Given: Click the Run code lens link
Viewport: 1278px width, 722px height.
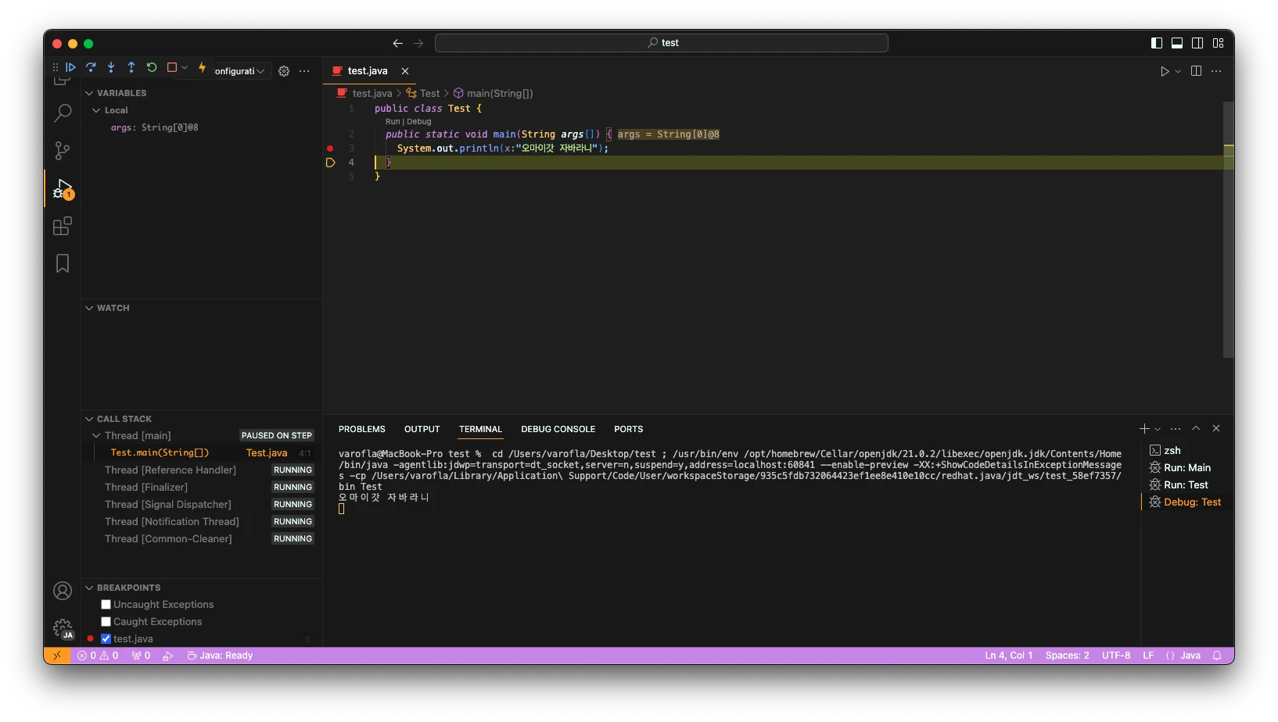Looking at the screenshot, I should pyautogui.click(x=392, y=122).
